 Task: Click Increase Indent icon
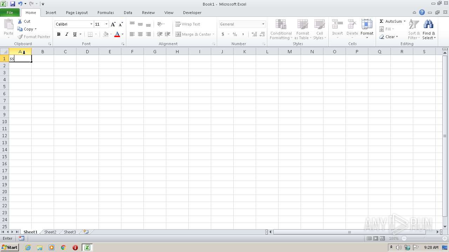[x=168, y=34]
